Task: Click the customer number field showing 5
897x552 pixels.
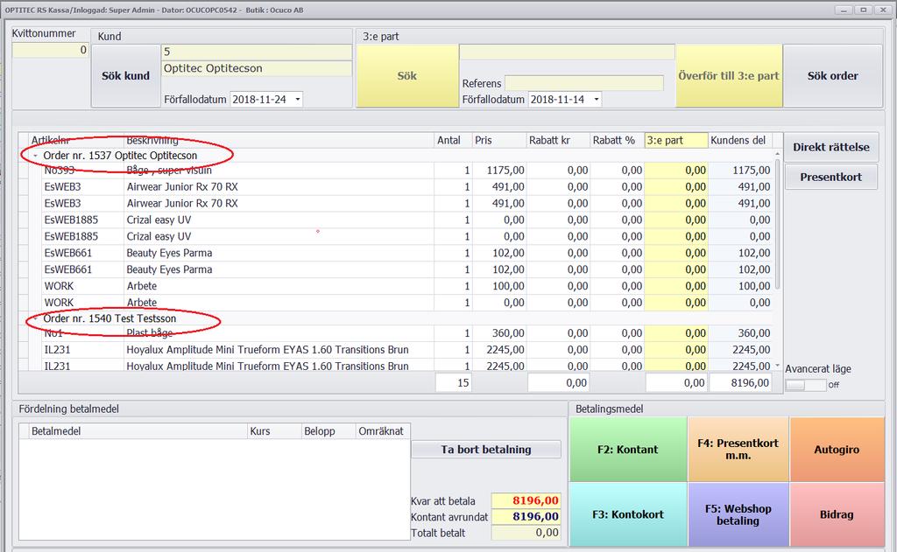Action: click(257, 52)
